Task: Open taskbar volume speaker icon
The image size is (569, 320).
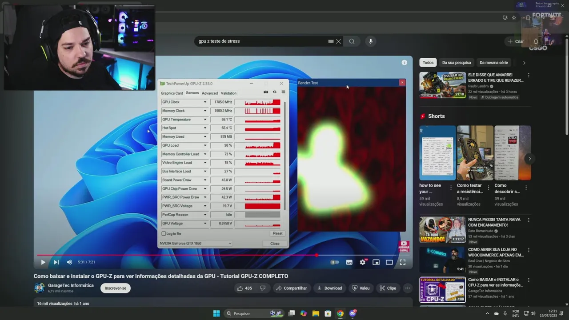Action: [x=533, y=313]
